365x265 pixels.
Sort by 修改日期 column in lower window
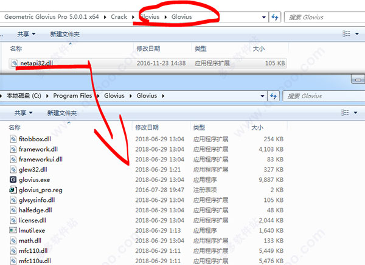point(147,127)
